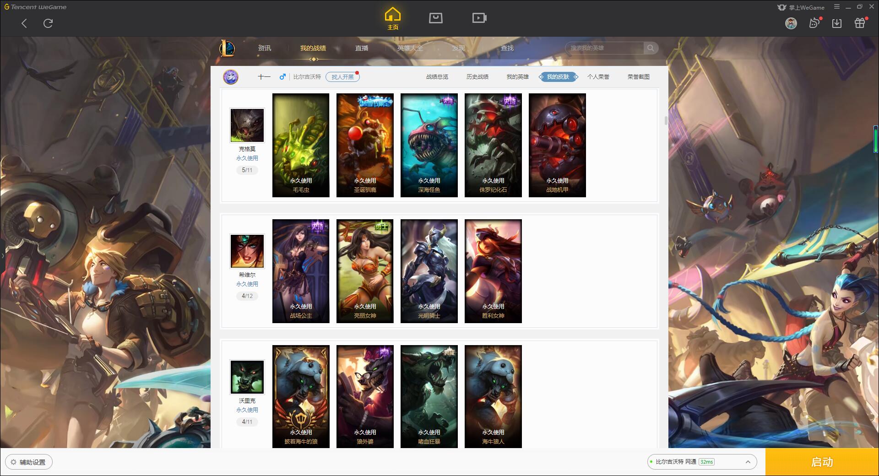879x476 pixels.
Task: Click the male gender icon
Action: tap(282, 77)
